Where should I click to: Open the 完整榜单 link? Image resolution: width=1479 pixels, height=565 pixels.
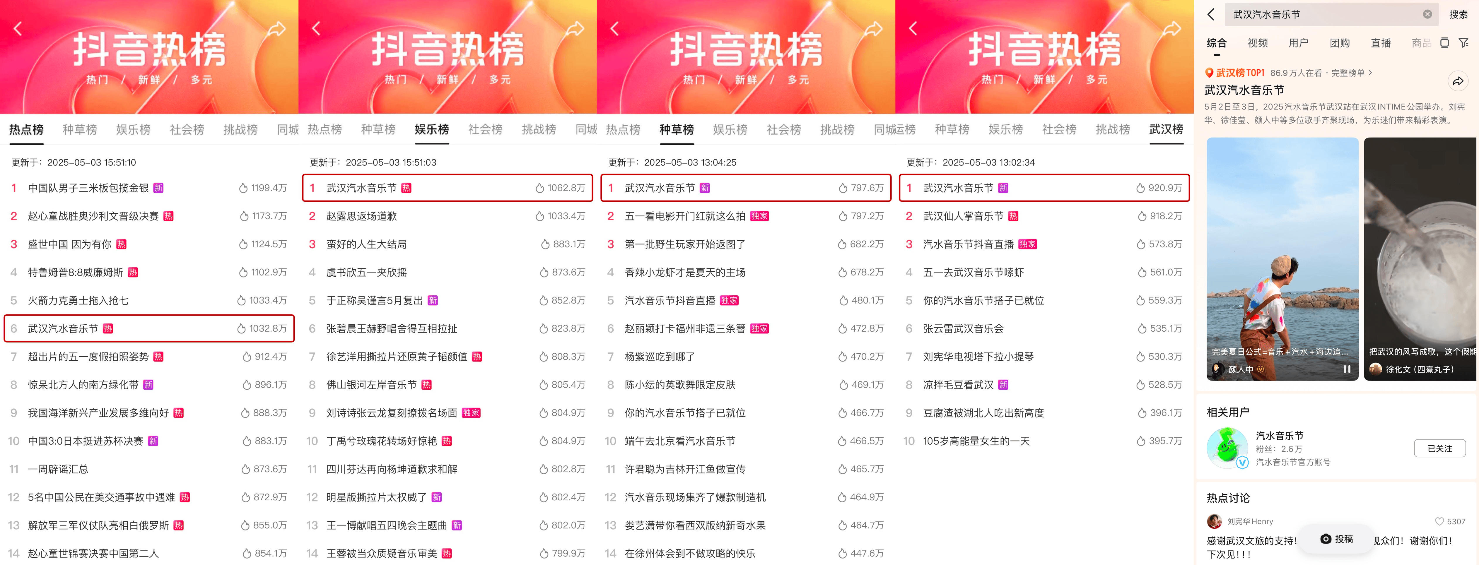pos(1352,73)
